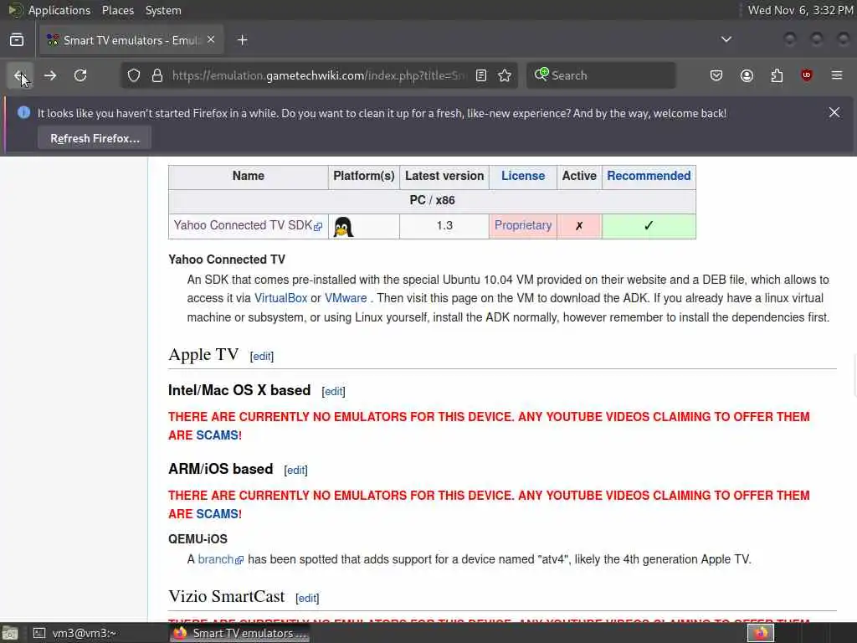Click the green Recommended checkmark cell
857x643 pixels.
[x=649, y=226]
